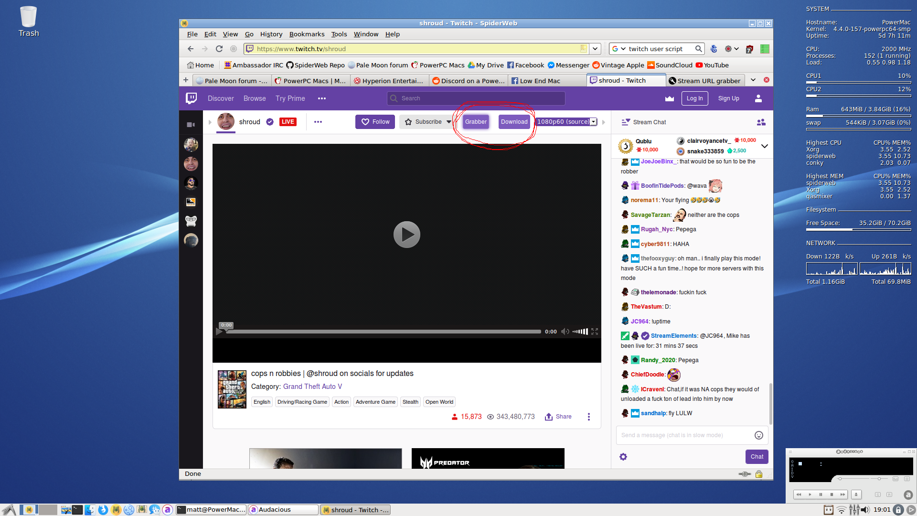Image resolution: width=917 pixels, height=516 pixels.
Task: Open the chat settings gear icon
Action: coord(623,457)
